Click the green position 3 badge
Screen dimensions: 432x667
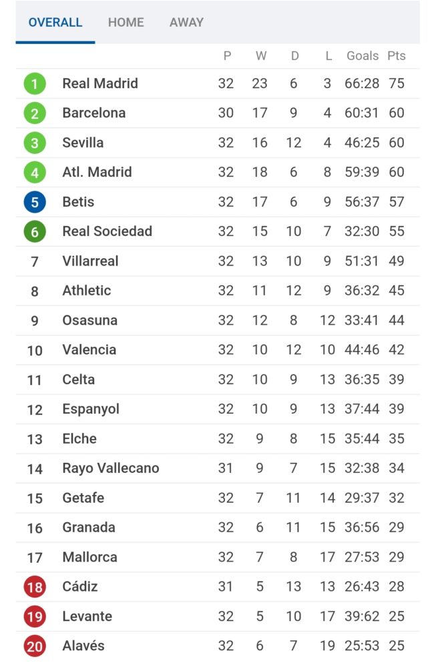tap(35, 143)
